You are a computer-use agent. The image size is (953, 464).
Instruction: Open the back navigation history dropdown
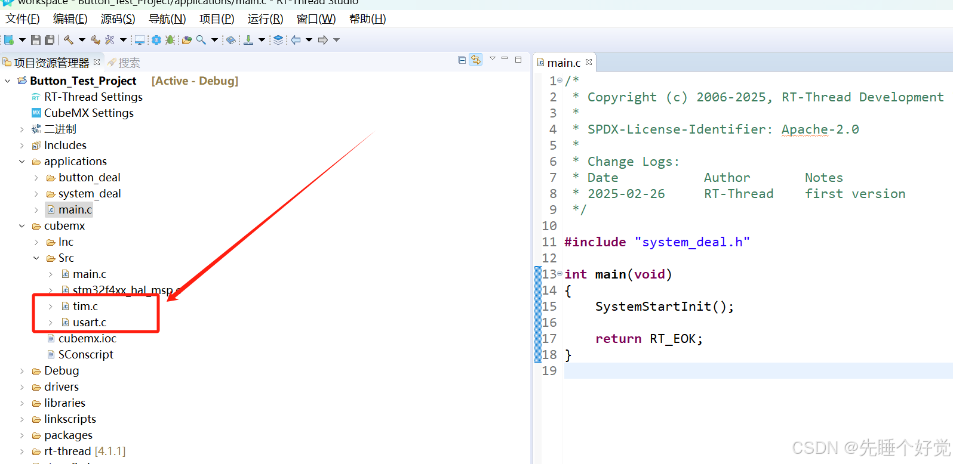pyautogui.click(x=309, y=40)
